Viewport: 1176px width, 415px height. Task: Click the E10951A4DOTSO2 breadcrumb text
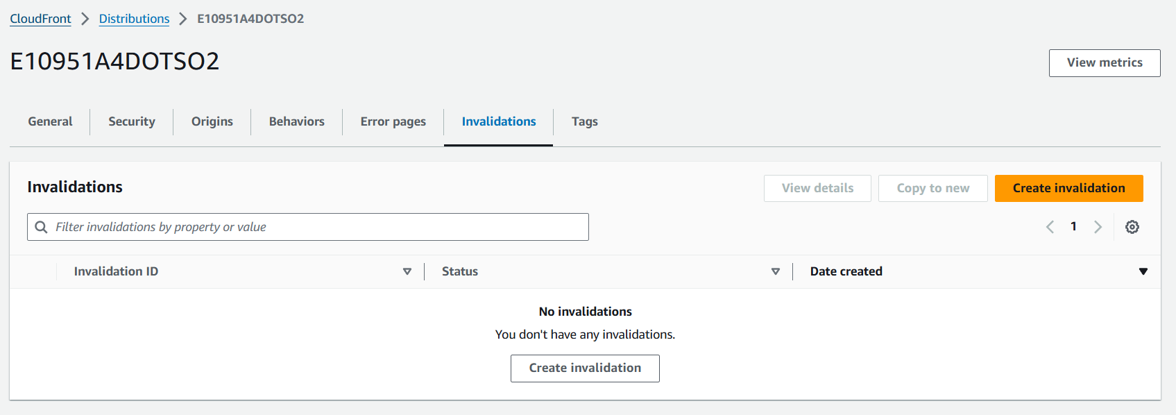click(x=250, y=19)
